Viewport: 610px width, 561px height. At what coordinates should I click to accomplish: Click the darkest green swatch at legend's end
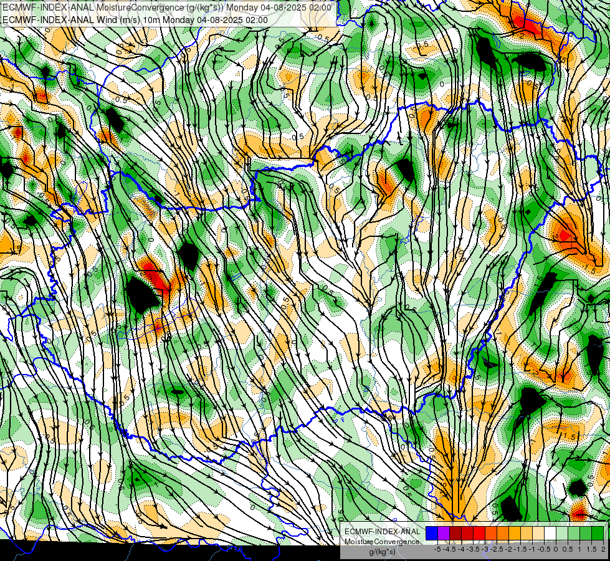[598, 534]
